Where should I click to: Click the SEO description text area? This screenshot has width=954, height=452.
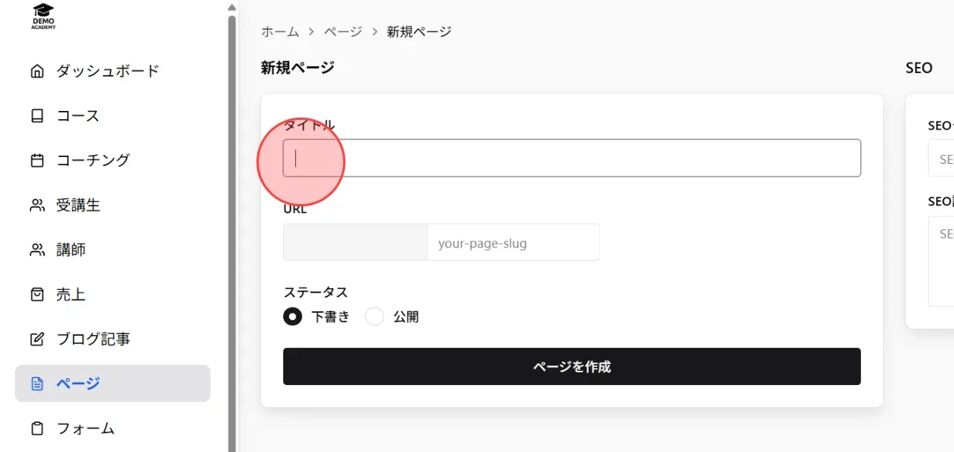coord(941,261)
